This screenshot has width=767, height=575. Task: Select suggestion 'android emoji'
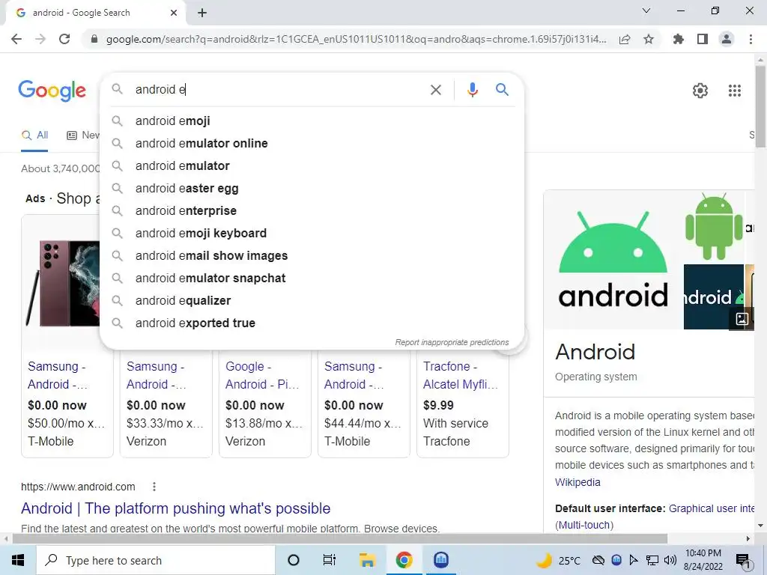click(312, 121)
